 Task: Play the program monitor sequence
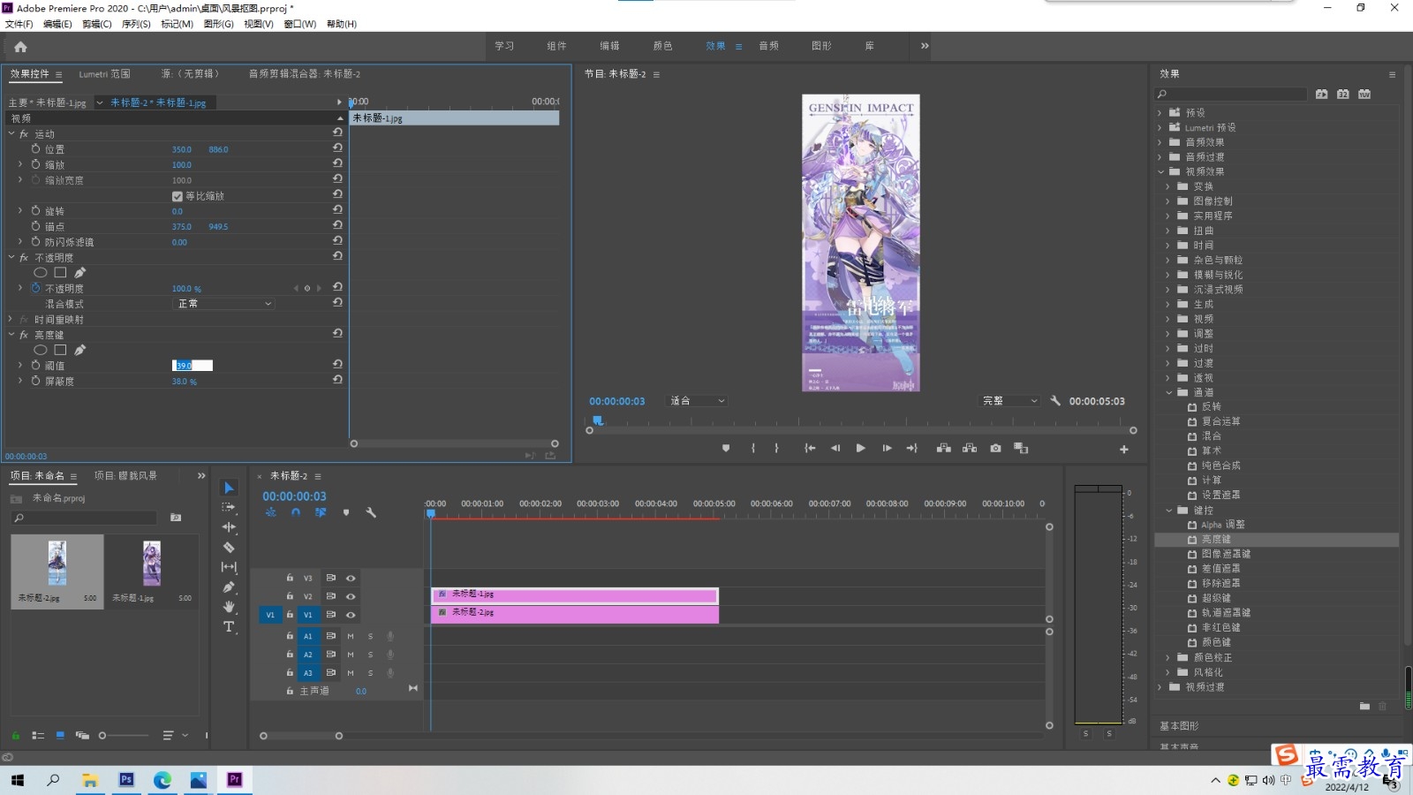pyautogui.click(x=860, y=449)
